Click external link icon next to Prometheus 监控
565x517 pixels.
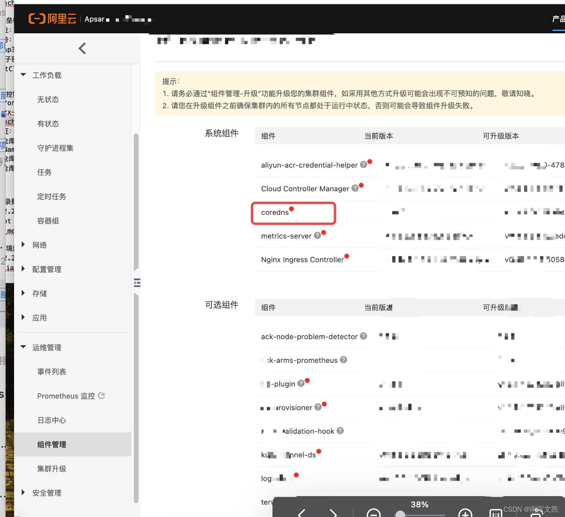point(102,396)
